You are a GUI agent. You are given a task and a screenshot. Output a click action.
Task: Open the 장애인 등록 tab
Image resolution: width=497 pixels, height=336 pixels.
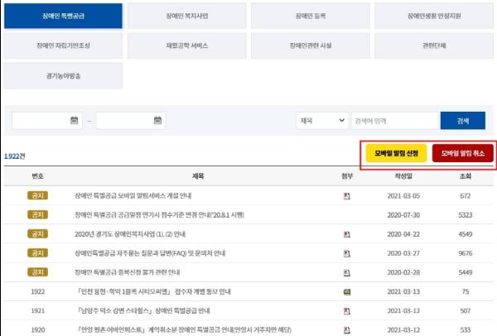click(310, 16)
